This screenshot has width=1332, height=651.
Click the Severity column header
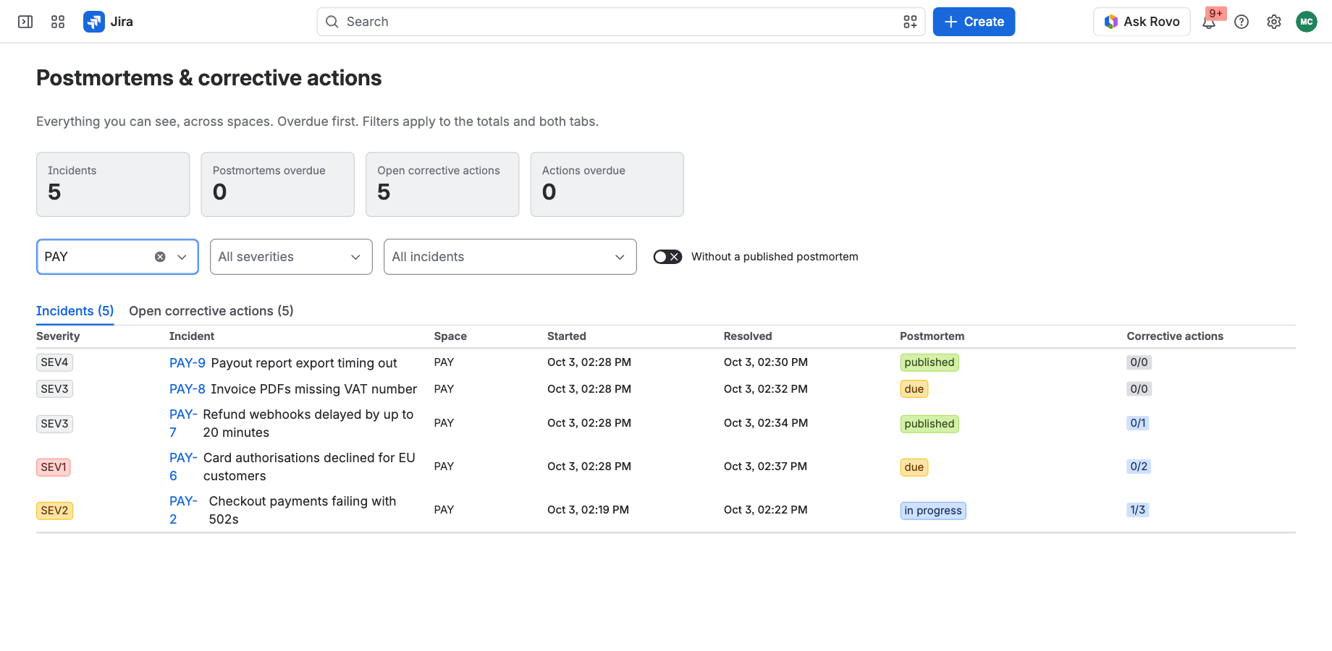(58, 336)
